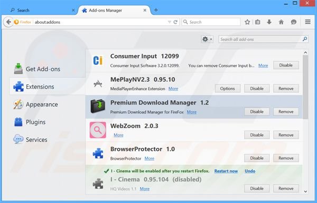
Task: Click the MePlayNV2.3 extension icon
Action: click(x=98, y=83)
